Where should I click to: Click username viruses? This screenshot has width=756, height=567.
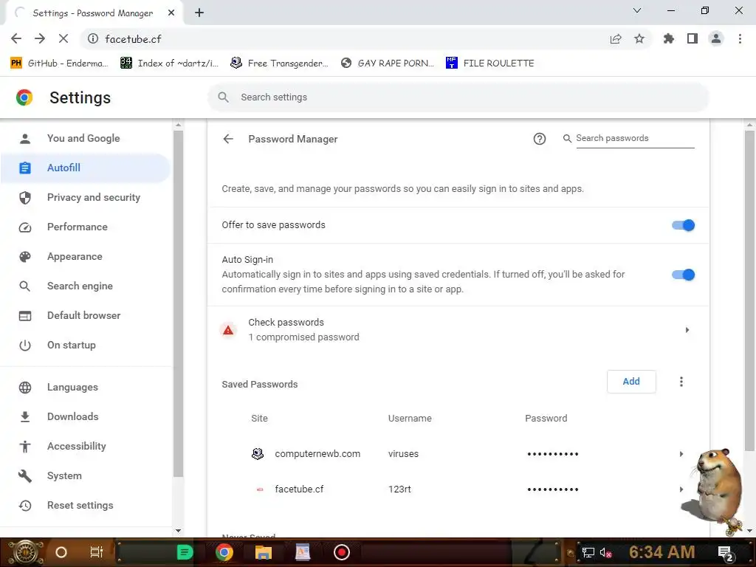(x=403, y=454)
